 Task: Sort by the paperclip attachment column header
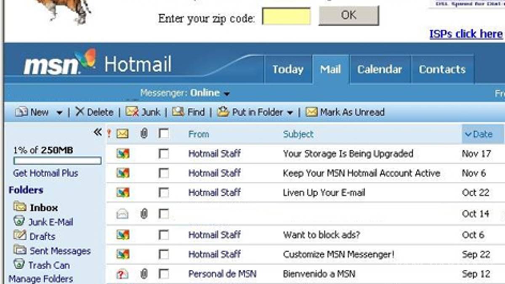(144, 134)
